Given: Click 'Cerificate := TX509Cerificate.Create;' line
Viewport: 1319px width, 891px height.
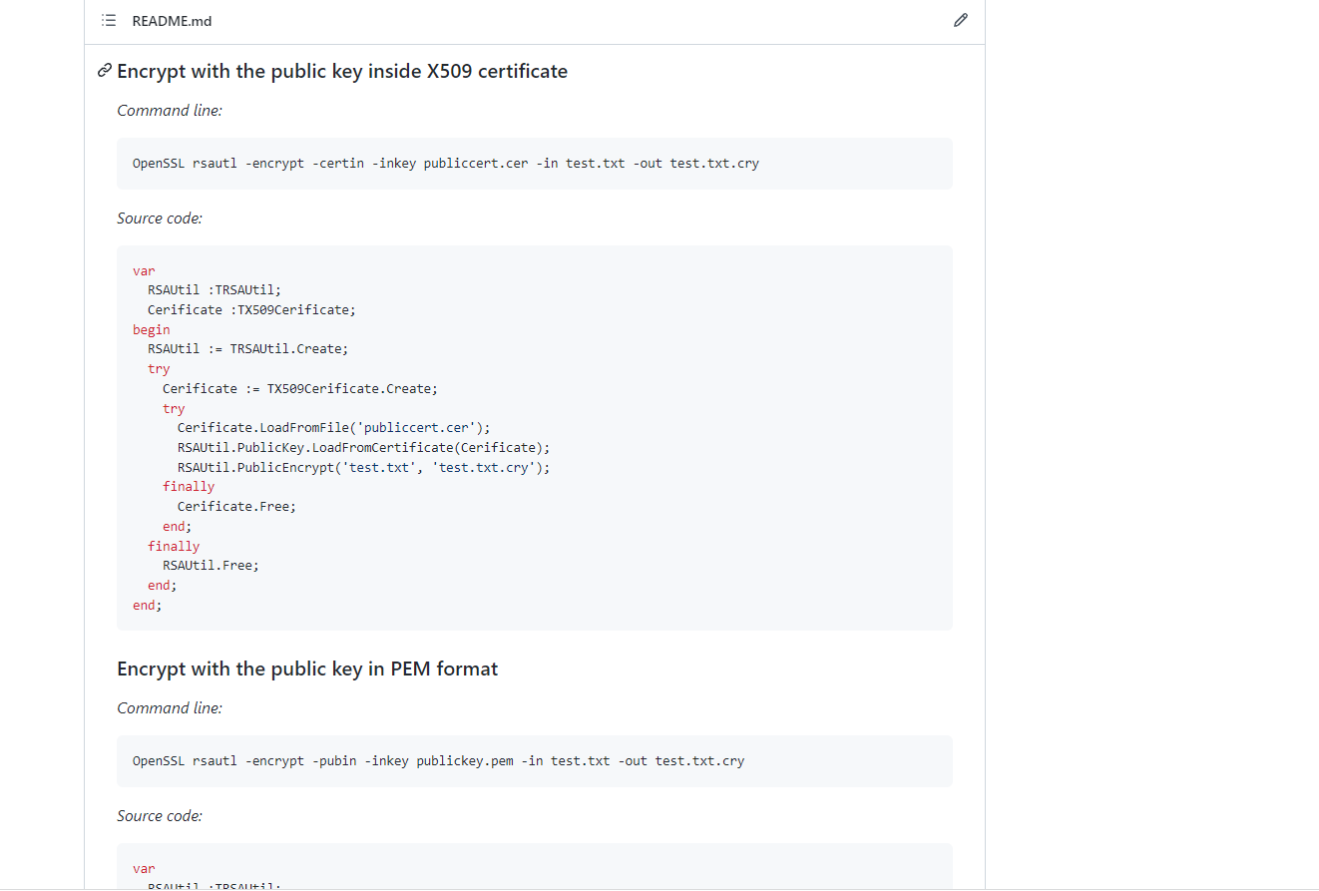Looking at the screenshot, I should (299, 388).
